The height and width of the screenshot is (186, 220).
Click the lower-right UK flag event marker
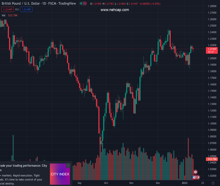coord(198,177)
